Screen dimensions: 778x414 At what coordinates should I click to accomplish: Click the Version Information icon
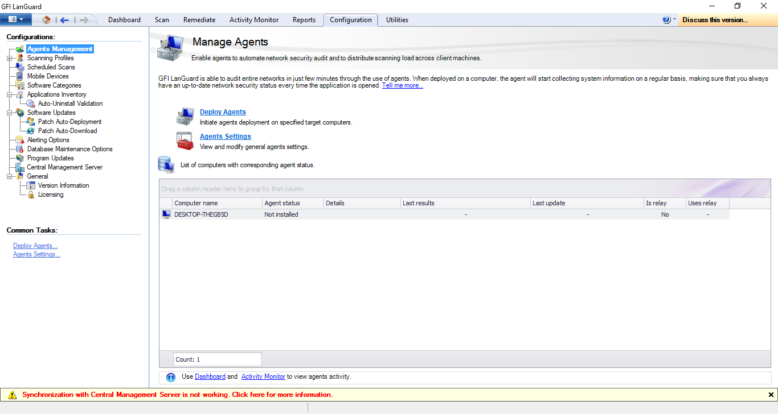[31, 185]
